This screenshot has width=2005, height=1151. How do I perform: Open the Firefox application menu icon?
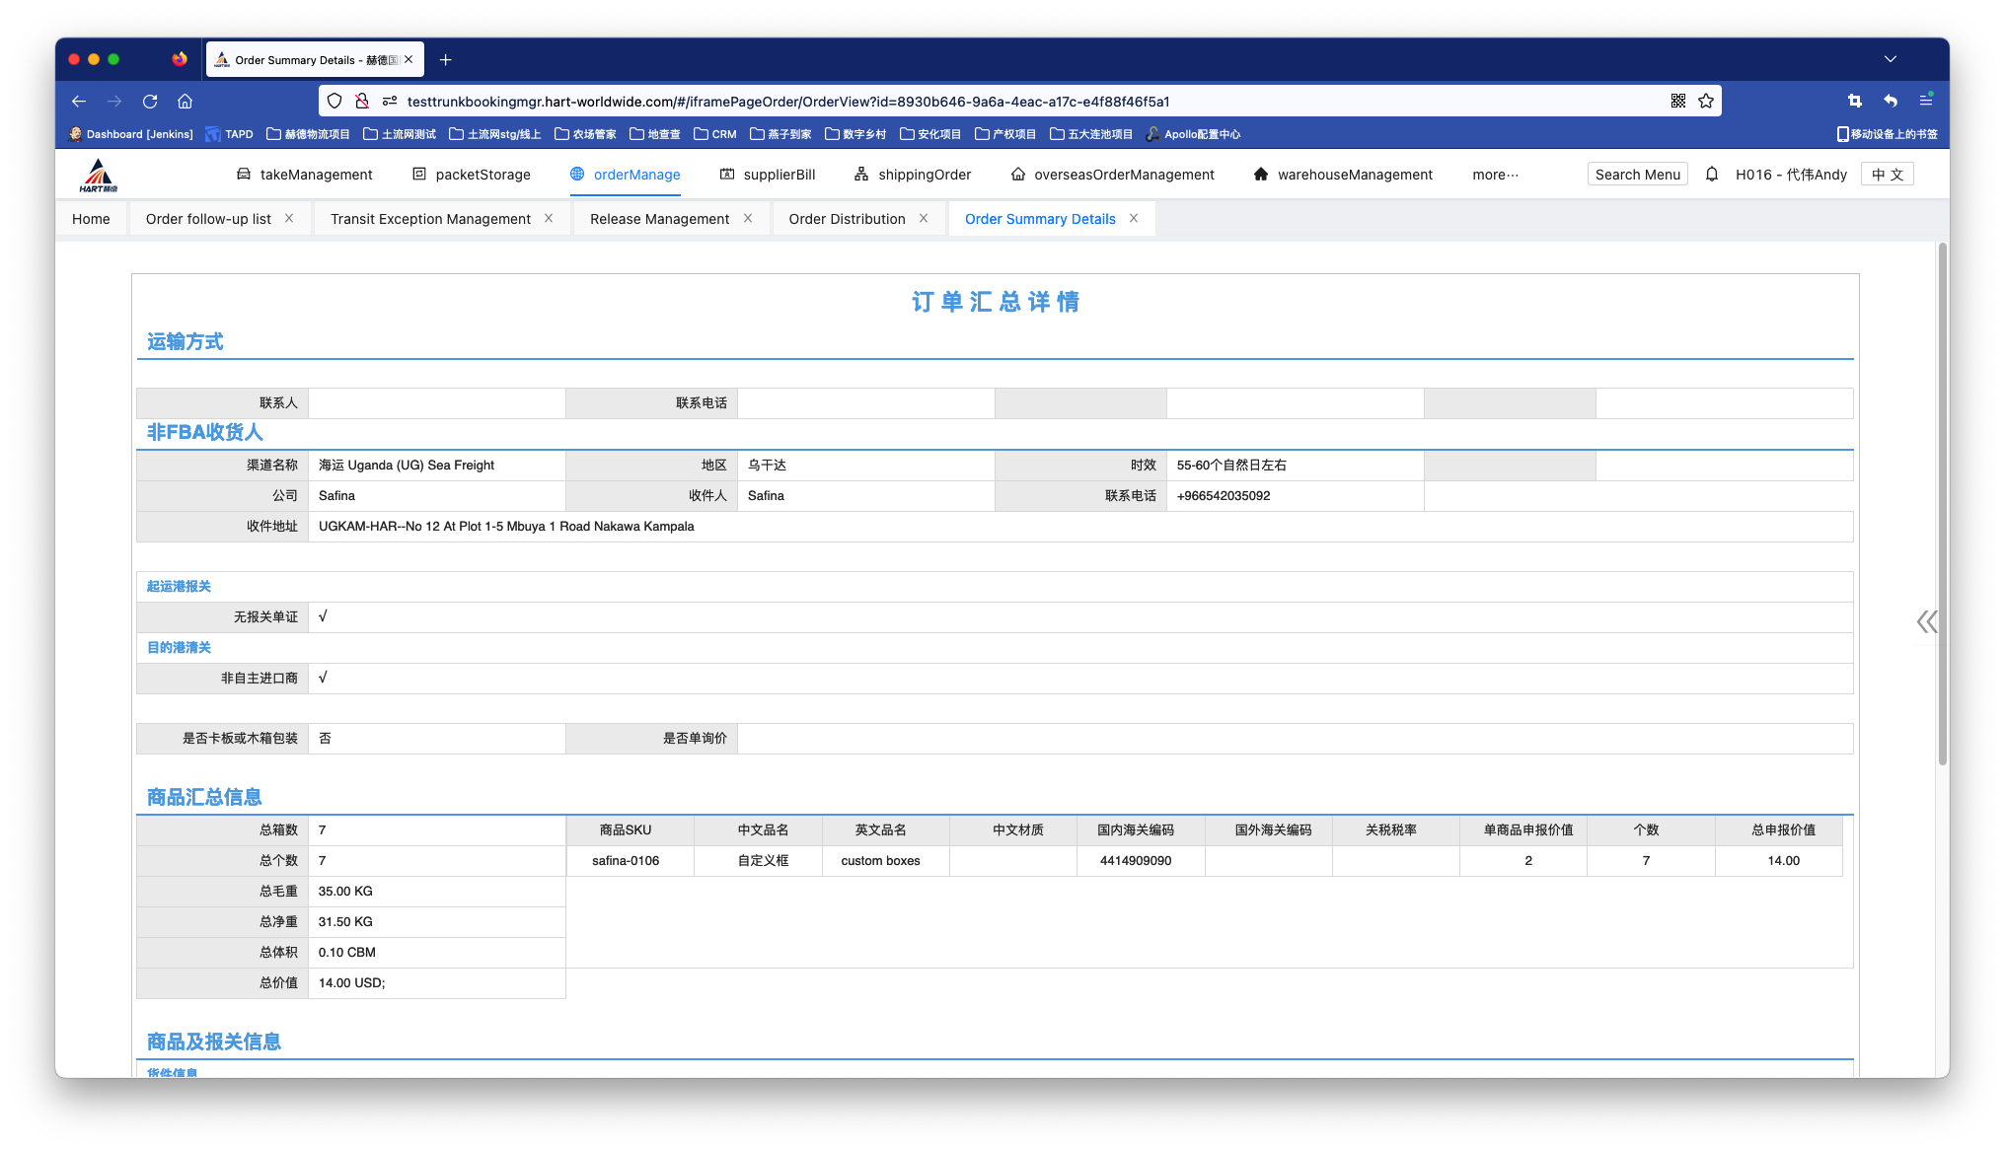click(1925, 101)
